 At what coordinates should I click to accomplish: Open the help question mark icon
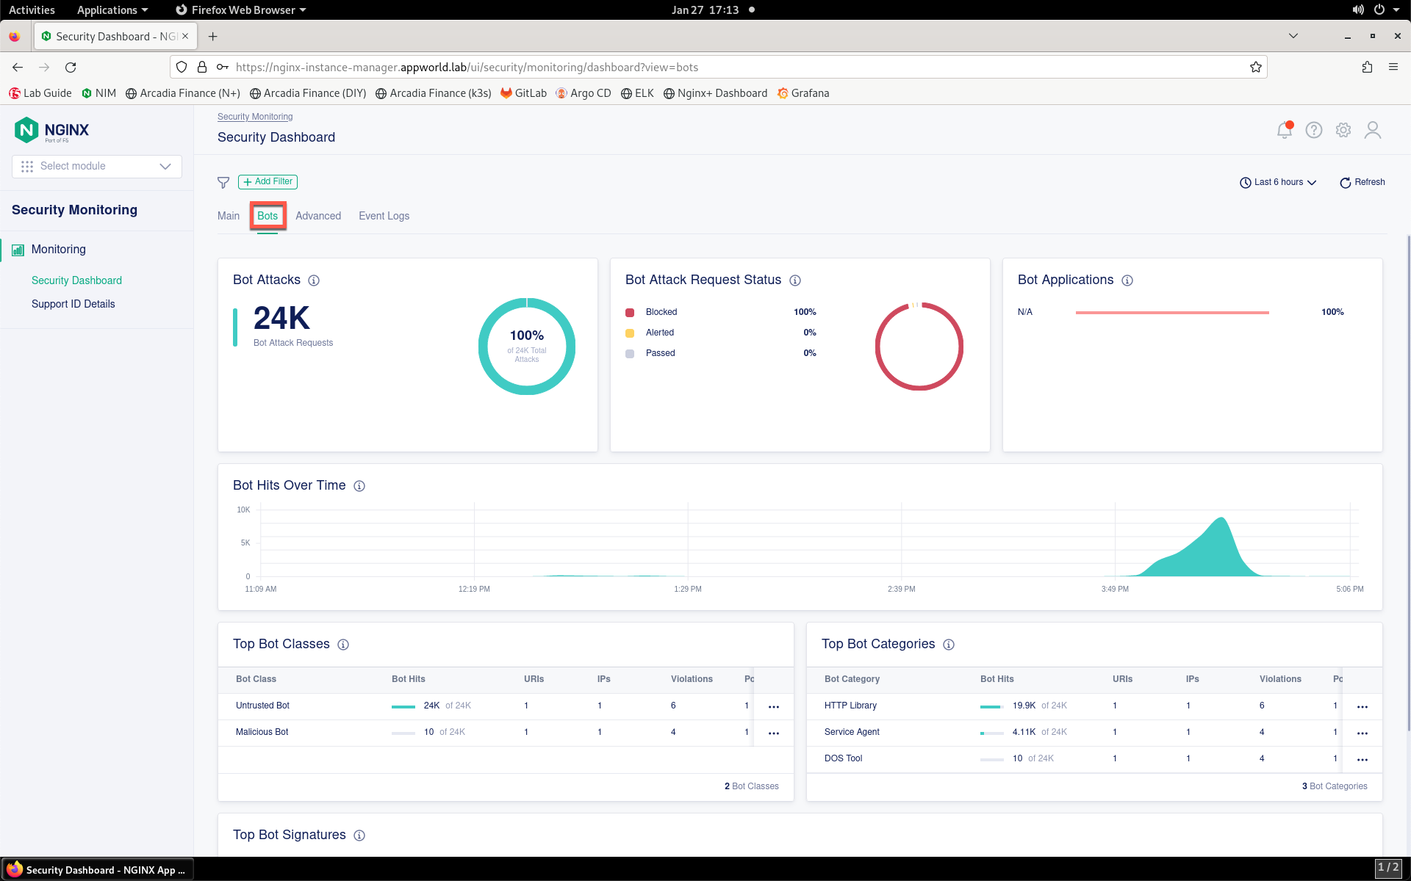(x=1313, y=130)
